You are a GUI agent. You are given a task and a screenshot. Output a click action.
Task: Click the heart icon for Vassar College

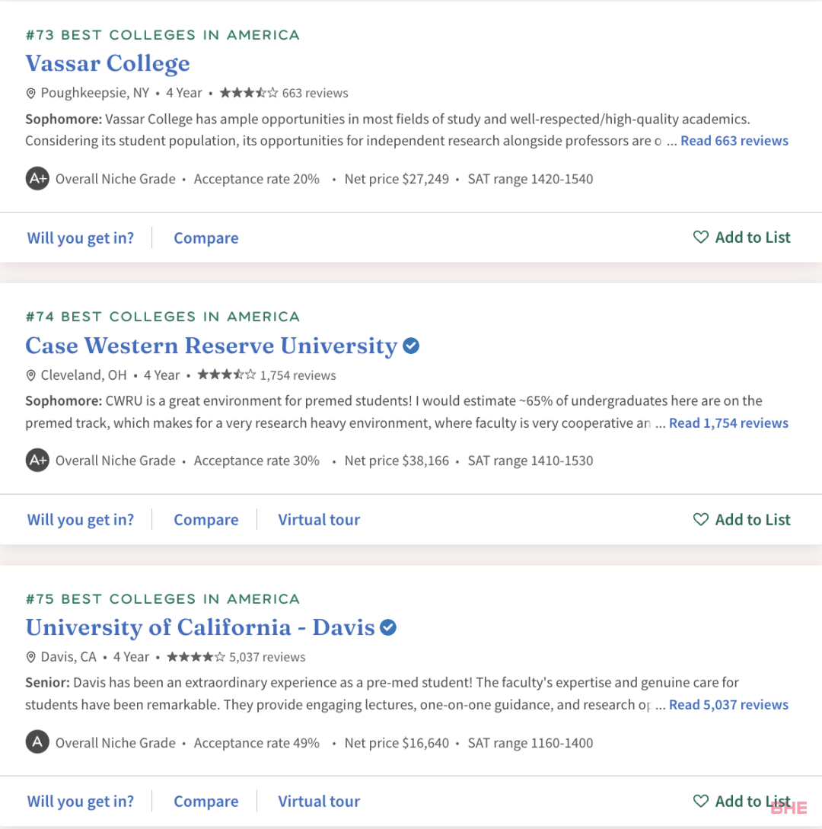[700, 237]
